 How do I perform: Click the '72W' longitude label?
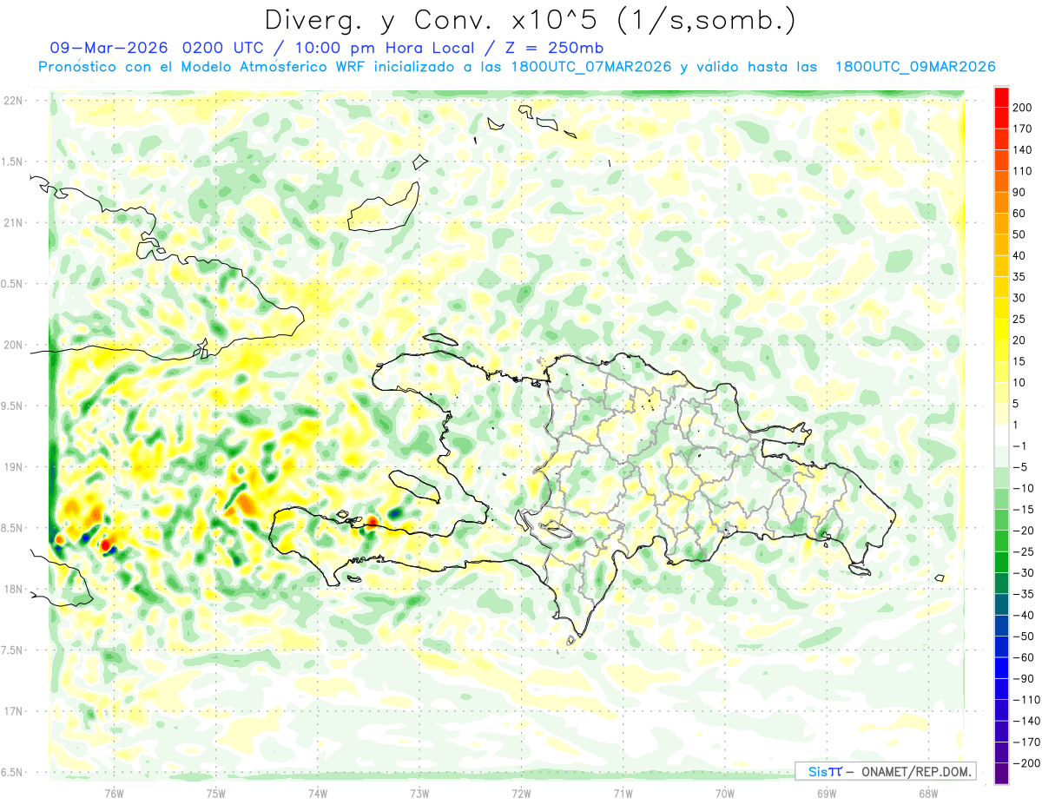(x=521, y=794)
